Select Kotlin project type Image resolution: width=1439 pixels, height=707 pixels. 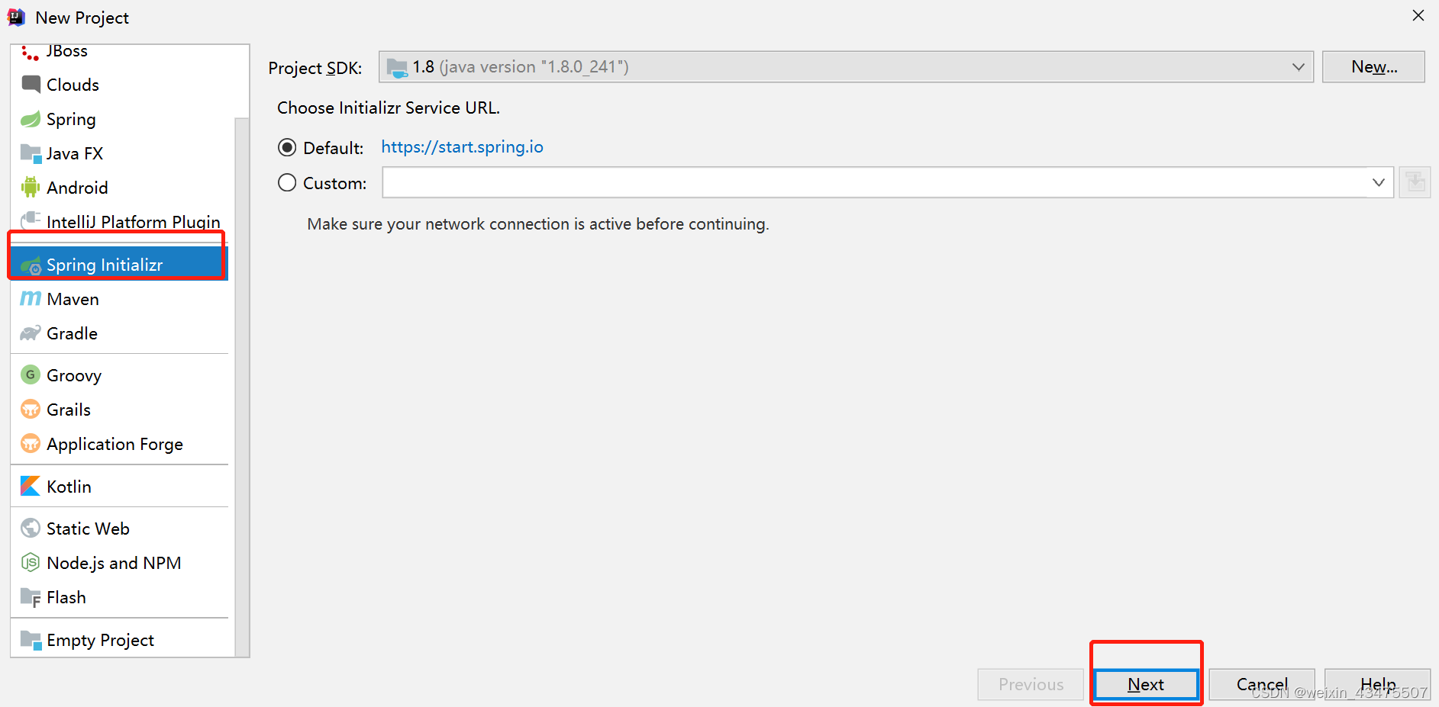pyautogui.click(x=119, y=487)
